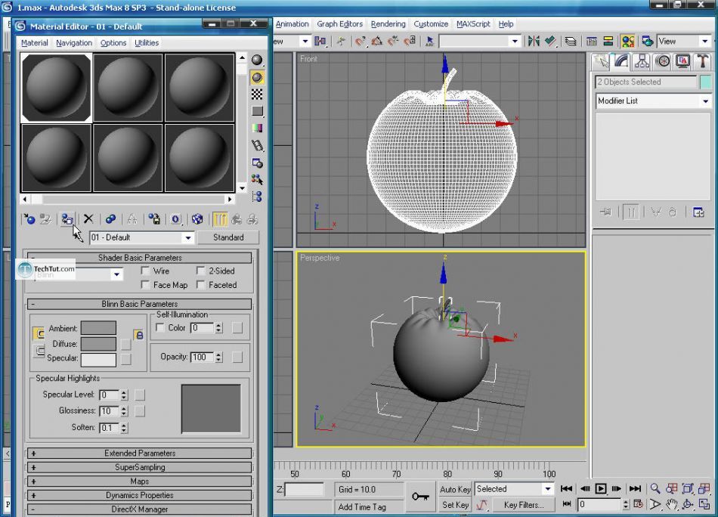Enable the 2-Sided checkbox

click(200, 271)
